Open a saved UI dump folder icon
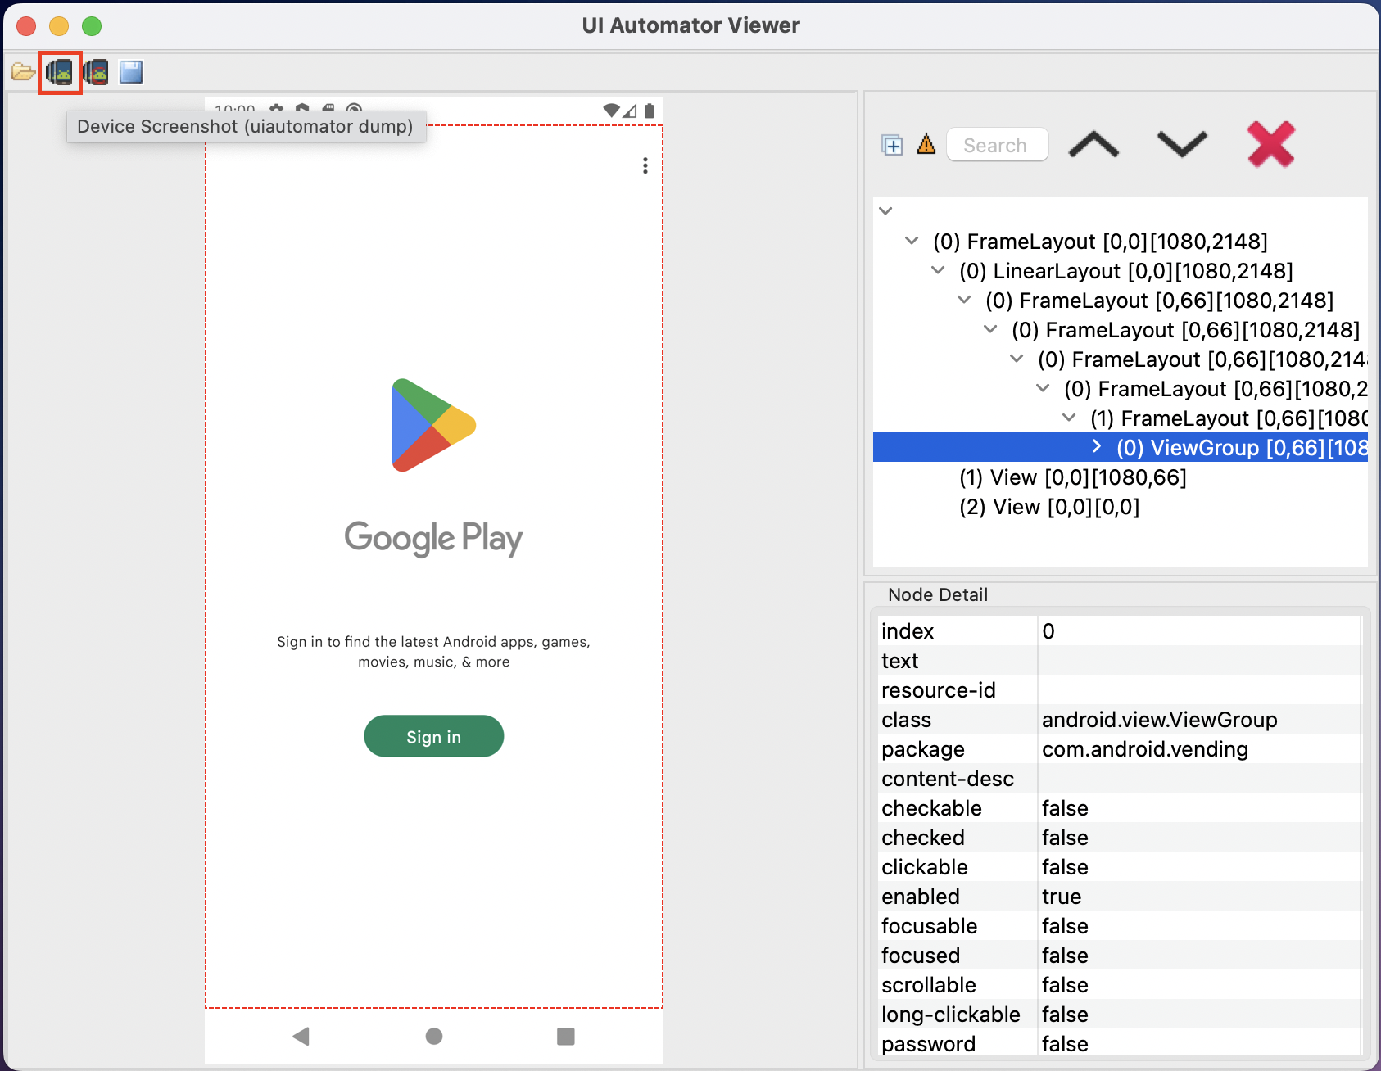 [x=23, y=72]
